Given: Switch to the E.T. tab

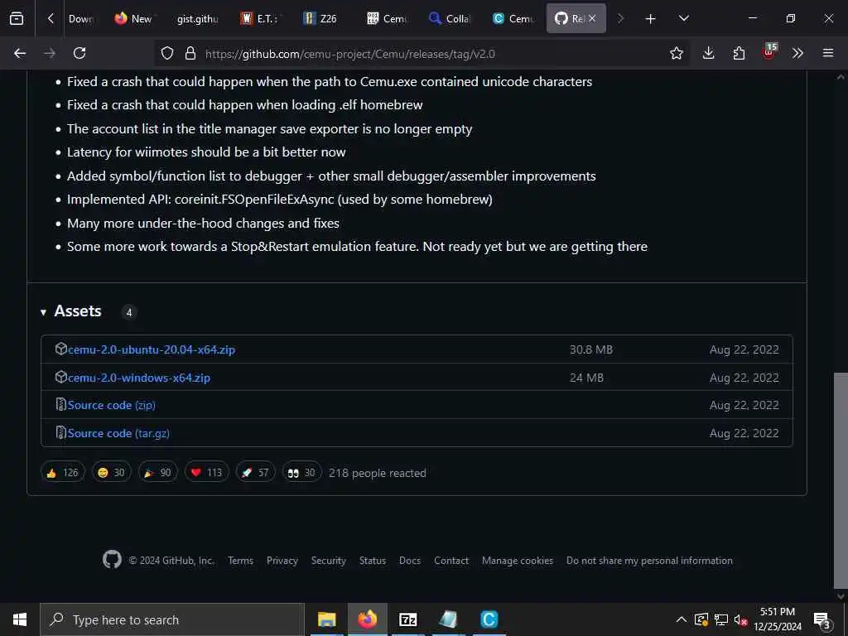Looking at the screenshot, I should tap(261, 19).
